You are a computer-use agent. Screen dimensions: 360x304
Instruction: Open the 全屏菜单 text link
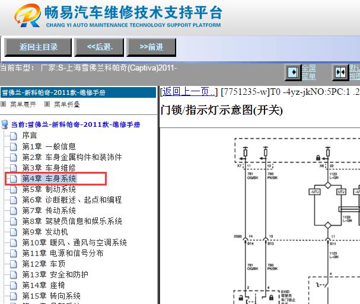(x=309, y=72)
